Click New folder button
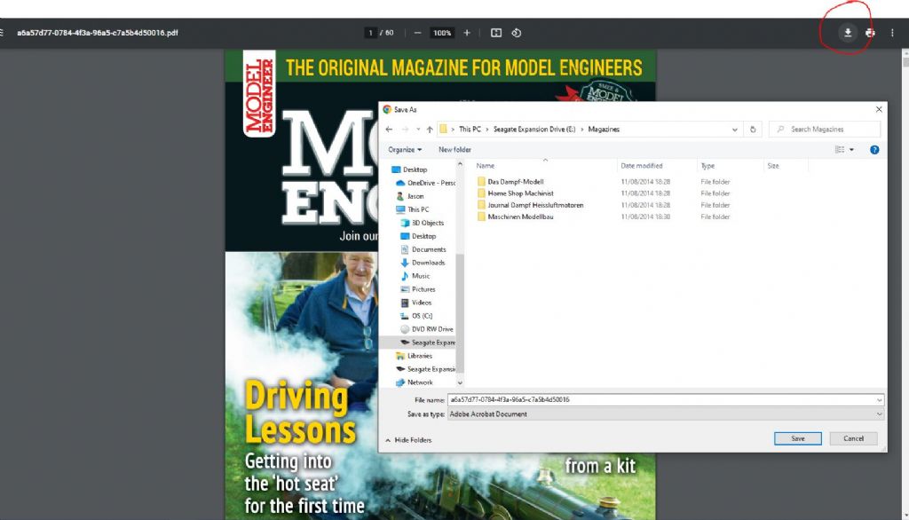The image size is (909, 520). 454,150
